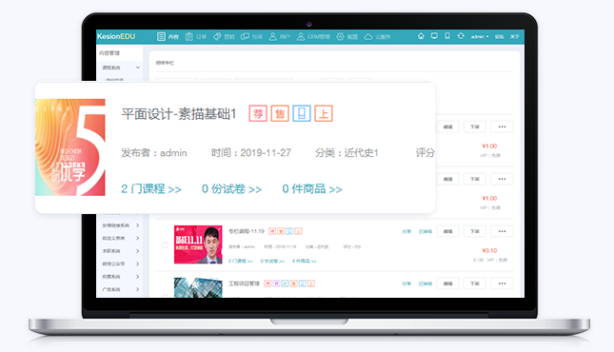Open the 内容 section in top navigation

point(168,36)
